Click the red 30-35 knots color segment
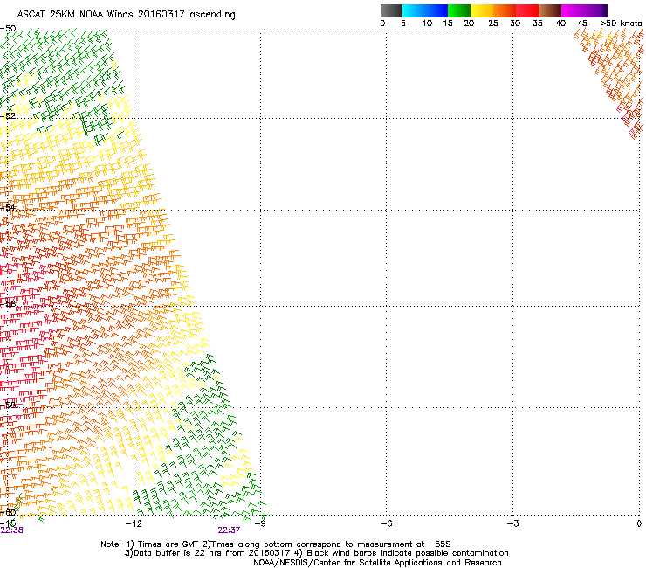Viewport: 646px width, 568px height. point(527,10)
